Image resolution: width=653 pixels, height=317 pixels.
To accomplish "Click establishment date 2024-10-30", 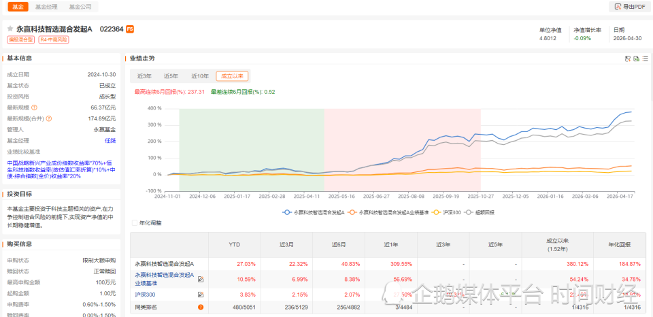I will (x=101, y=75).
